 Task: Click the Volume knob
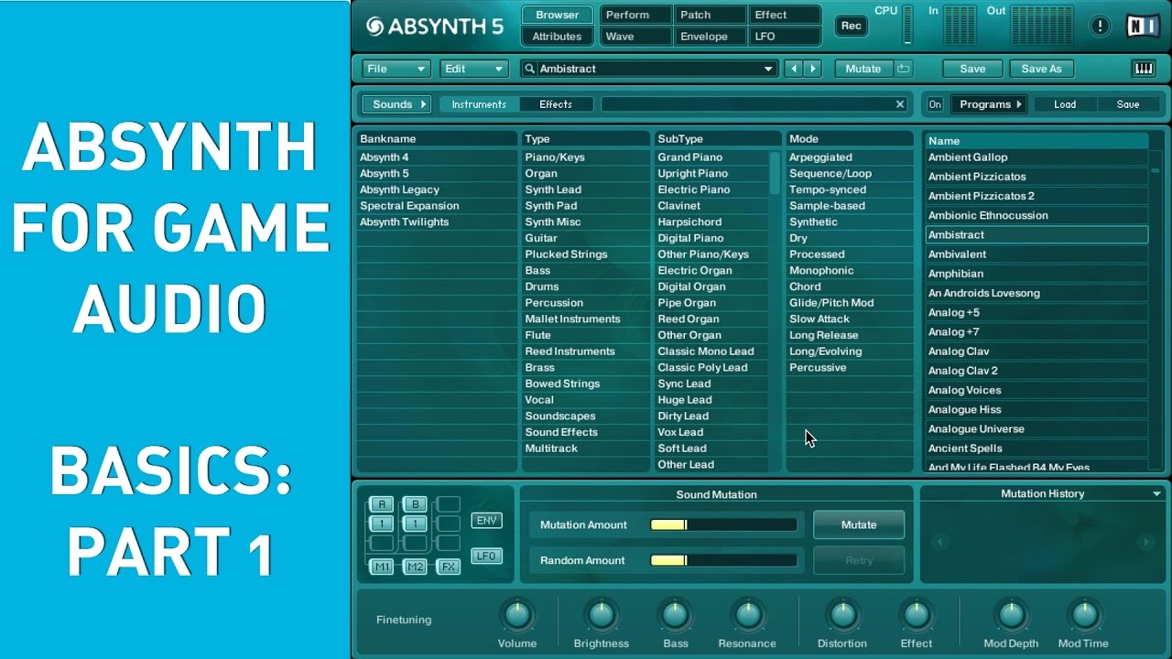[x=517, y=615]
